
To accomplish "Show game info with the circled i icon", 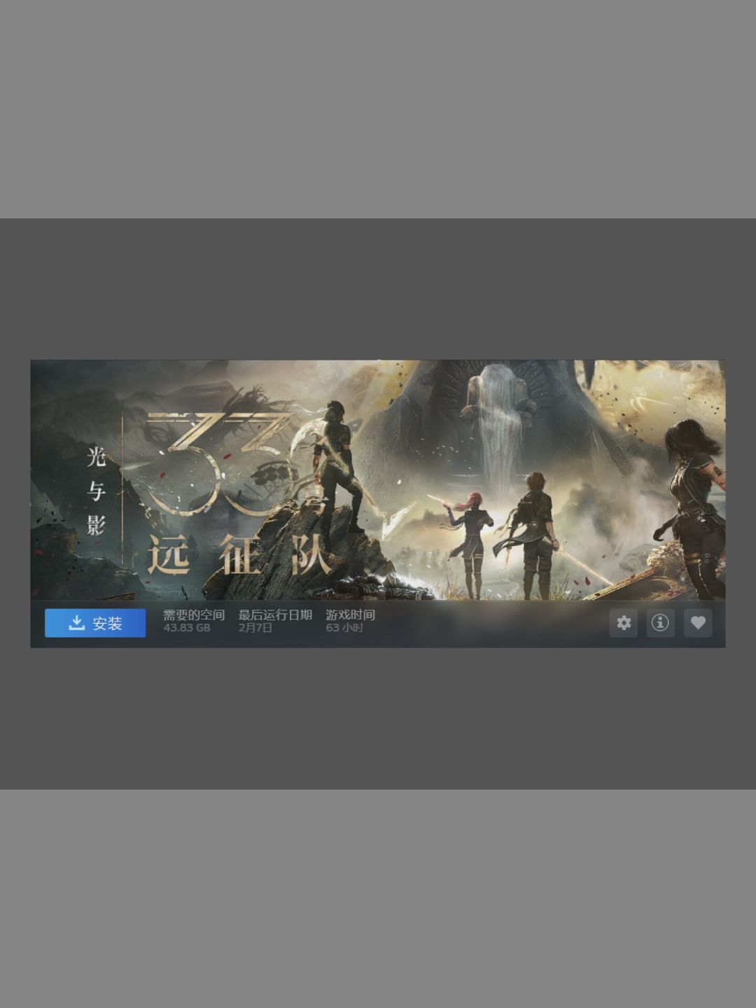I will (660, 623).
